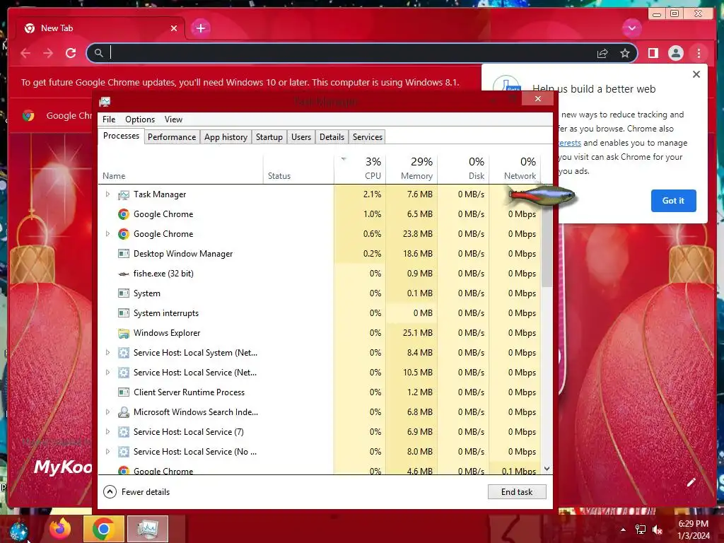Dismiss the better web popup
This screenshot has width=724, height=543.
pos(696,74)
